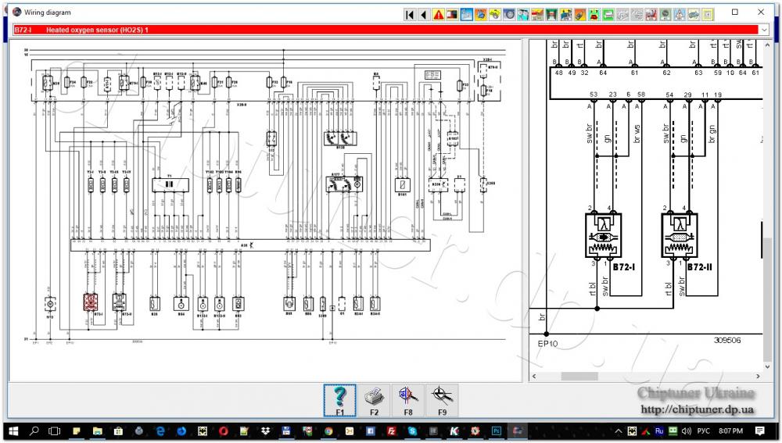
Task: Open FileZilla from the taskbar
Action: tap(392, 431)
